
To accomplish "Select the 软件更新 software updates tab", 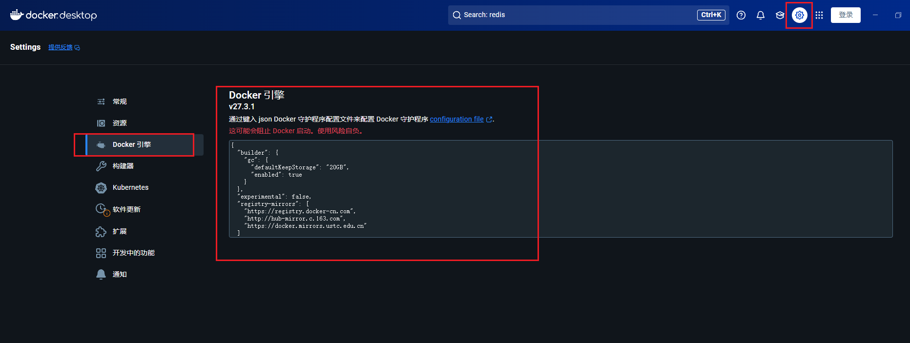I will tap(144, 209).
